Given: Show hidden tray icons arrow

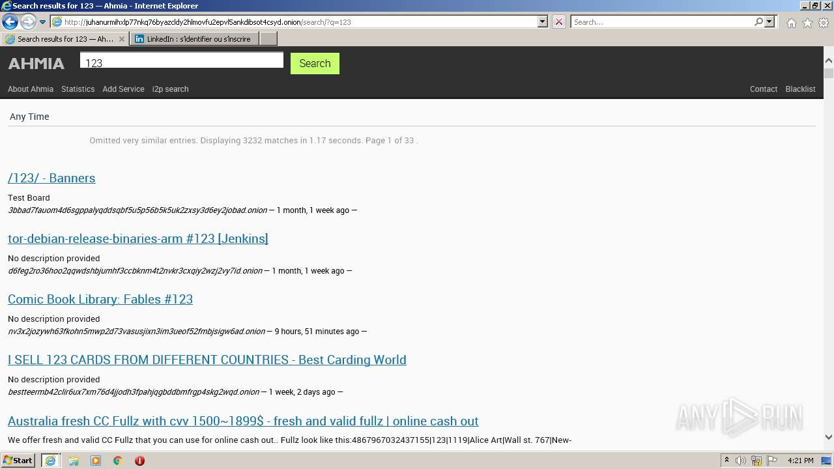Looking at the screenshot, I should pos(726,461).
